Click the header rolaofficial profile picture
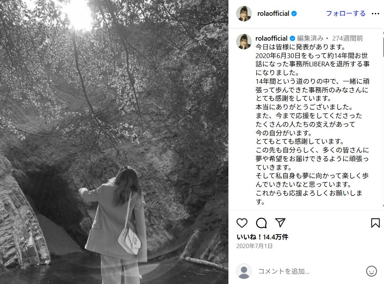Viewport: 384px width, 284px height. (x=244, y=14)
